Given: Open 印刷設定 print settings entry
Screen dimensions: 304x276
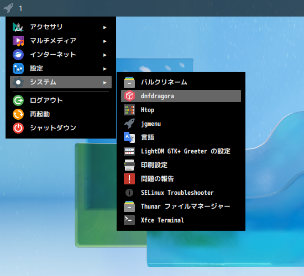Looking at the screenshot, I should (181, 165).
